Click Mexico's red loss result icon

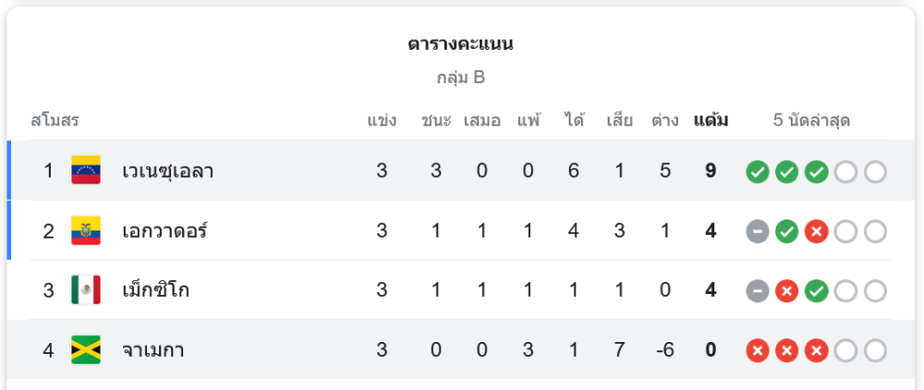786,291
